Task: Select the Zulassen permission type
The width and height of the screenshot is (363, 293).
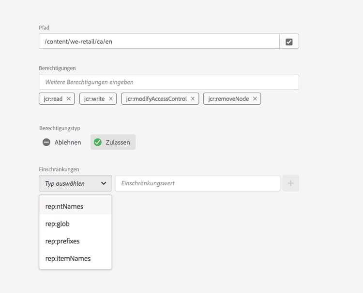Action: tap(113, 142)
